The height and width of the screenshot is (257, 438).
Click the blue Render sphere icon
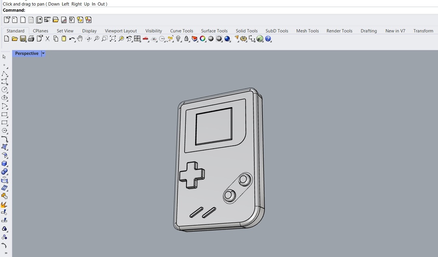click(x=227, y=39)
